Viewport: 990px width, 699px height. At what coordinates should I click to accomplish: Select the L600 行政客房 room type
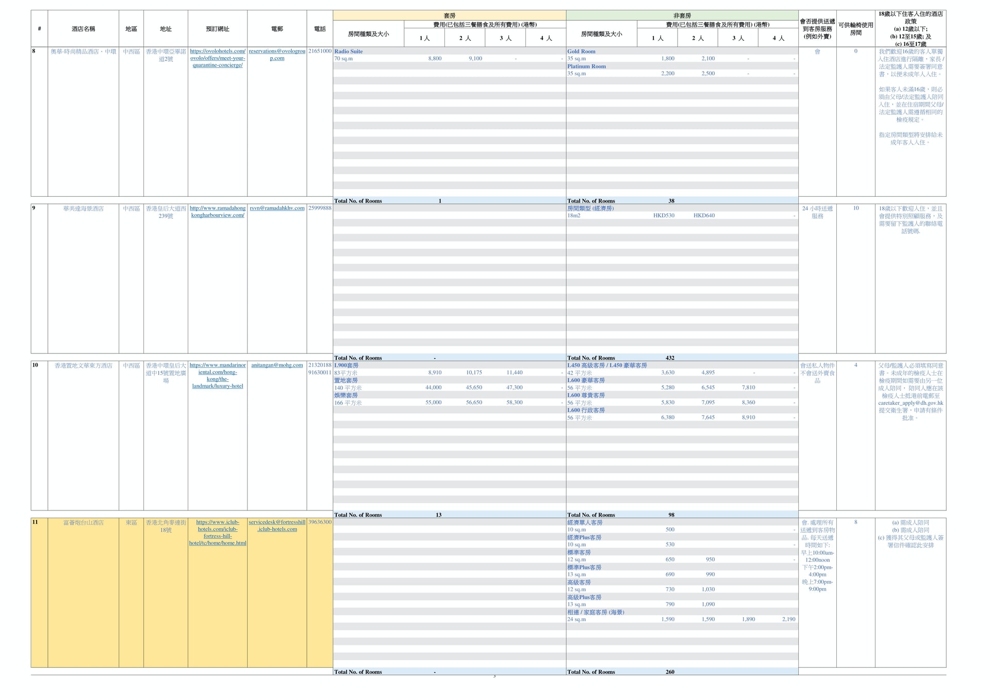[x=586, y=411]
